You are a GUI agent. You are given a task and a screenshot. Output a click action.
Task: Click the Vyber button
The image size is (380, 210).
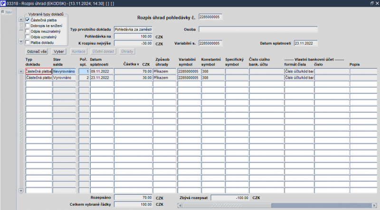[59, 51]
